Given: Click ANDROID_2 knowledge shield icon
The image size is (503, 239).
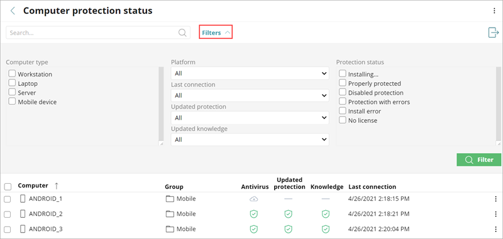Looking at the screenshot, I should (326, 214).
